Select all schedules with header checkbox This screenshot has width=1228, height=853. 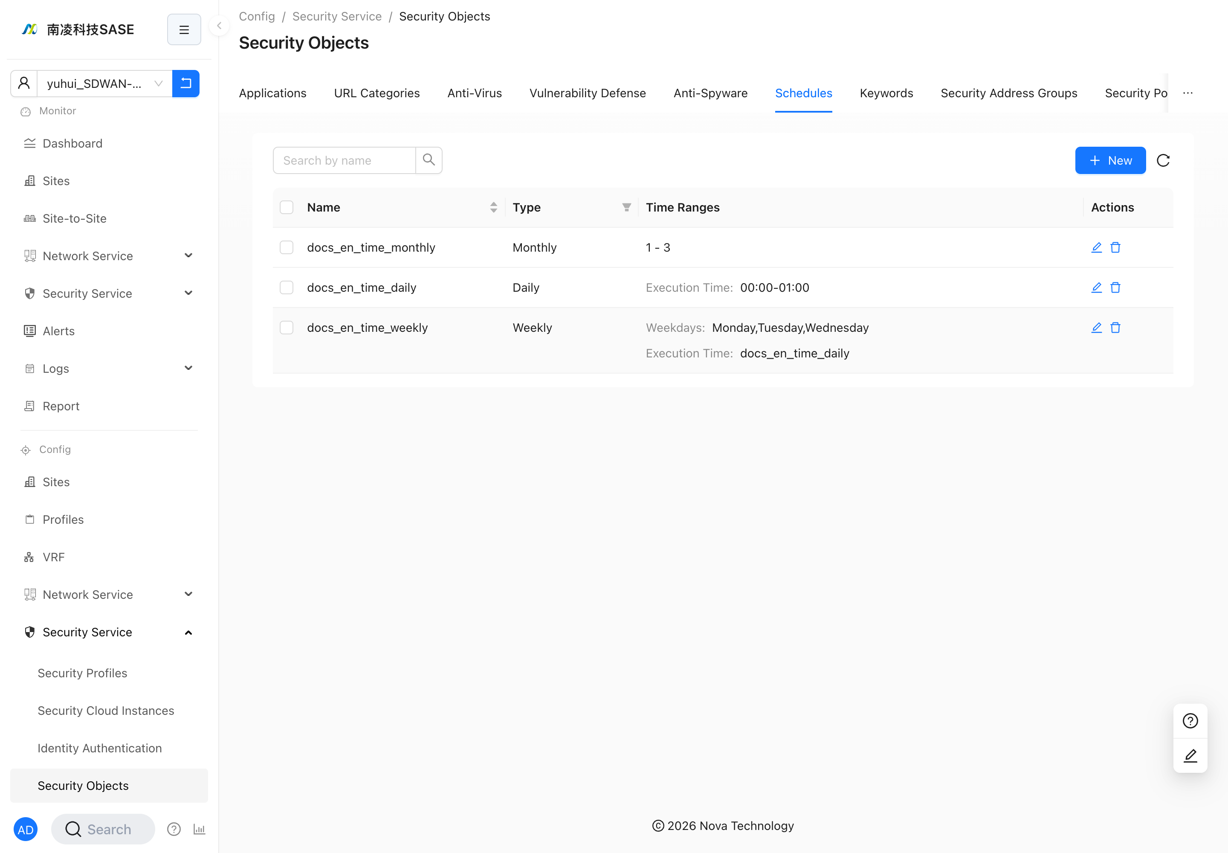tap(287, 207)
